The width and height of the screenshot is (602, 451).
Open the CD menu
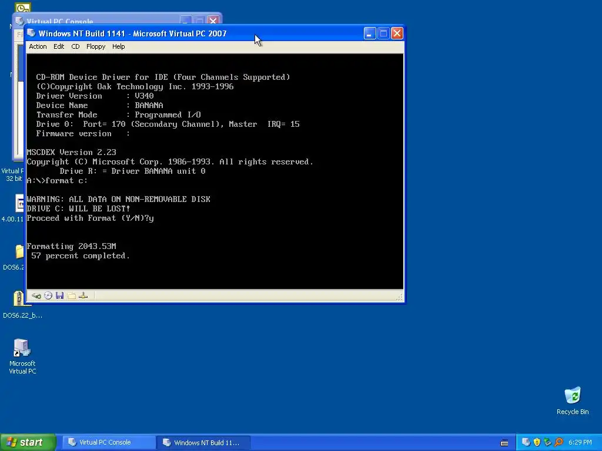click(75, 46)
